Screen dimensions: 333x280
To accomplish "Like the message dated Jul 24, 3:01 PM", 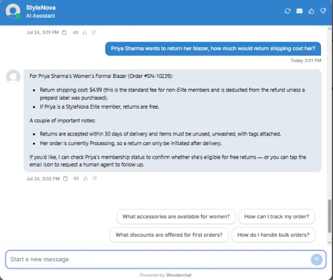I will point(84,32).
